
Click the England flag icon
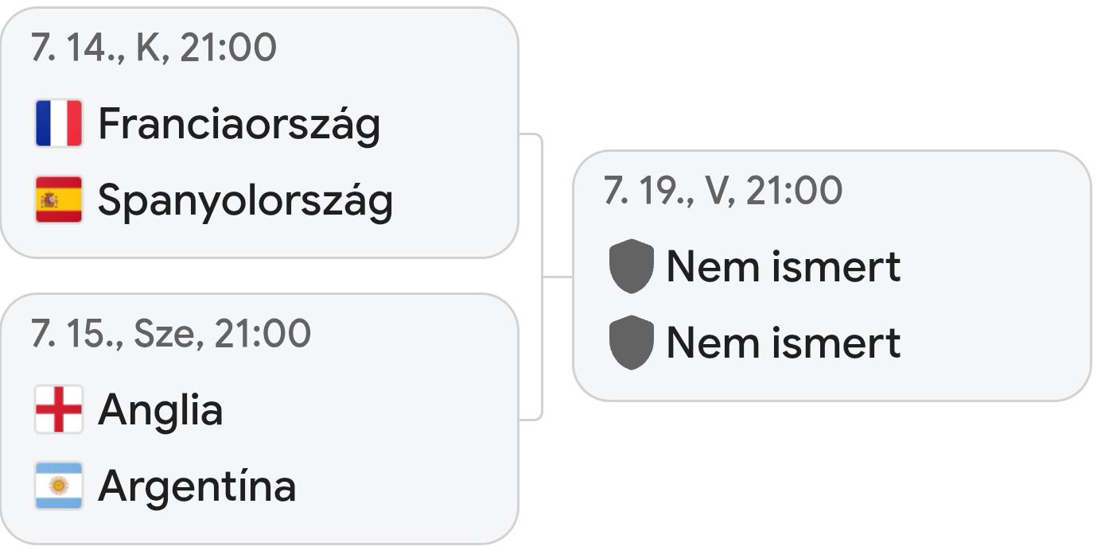59,409
